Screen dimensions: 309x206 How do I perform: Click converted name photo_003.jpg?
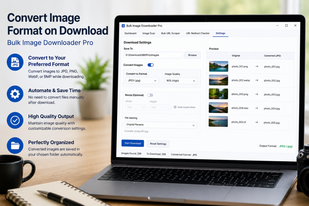pyautogui.click(x=272, y=94)
